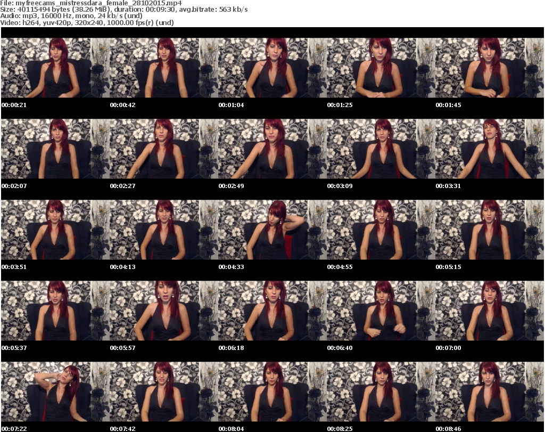Select the thumbnail frame at 00:06:18
Image resolution: width=545 pixels, height=432 pixels.
(x=272, y=311)
